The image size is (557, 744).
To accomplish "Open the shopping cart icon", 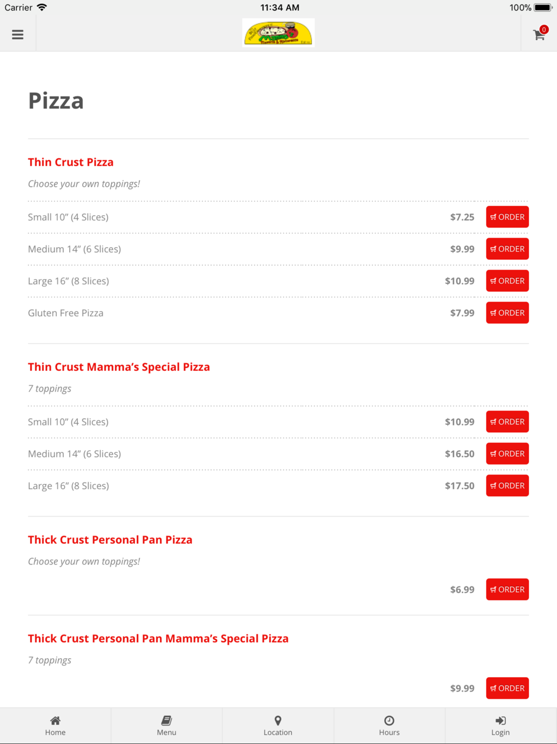I will 539,34.
